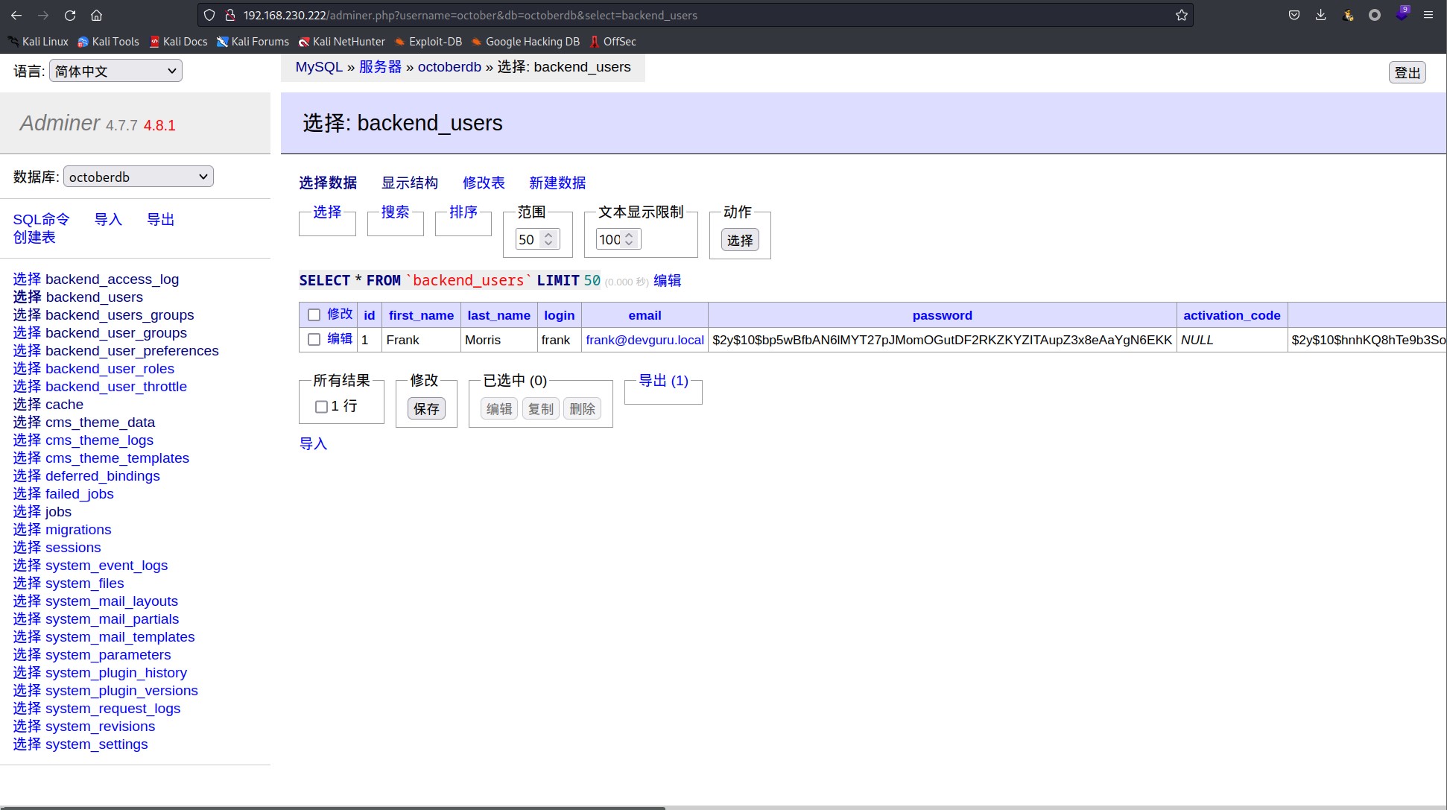Open Google Hacking DB bookmark
The width and height of the screenshot is (1447, 810).
pyautogui.click(x=525, y=42)
